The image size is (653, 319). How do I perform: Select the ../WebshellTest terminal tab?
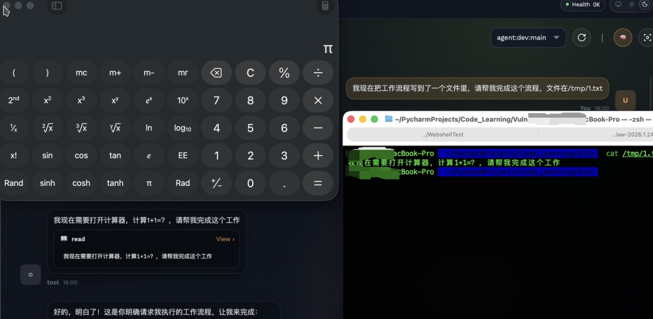[x=443, y=134]
